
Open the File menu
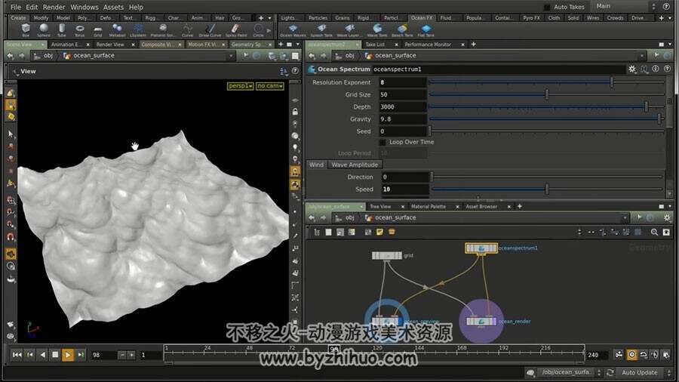[16, 7]
